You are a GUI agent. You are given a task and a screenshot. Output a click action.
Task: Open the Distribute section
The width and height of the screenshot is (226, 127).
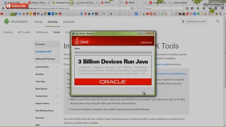[69, 22]
